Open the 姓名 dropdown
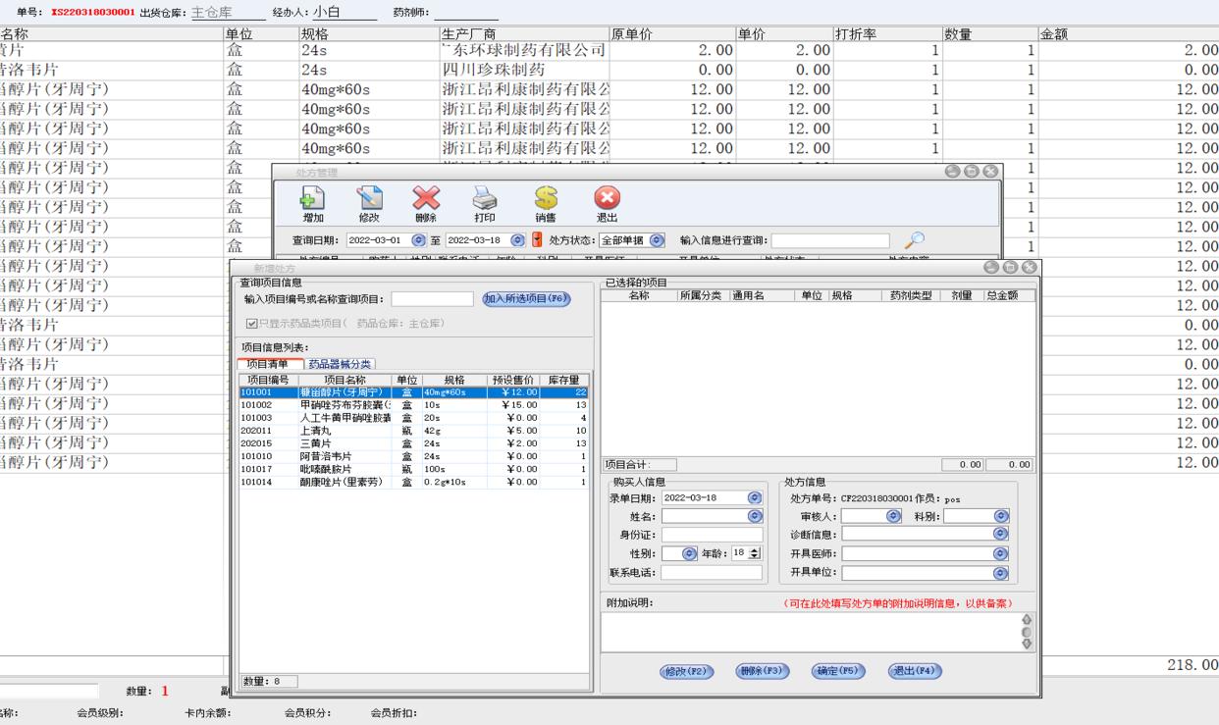 (x=754, y=516)
